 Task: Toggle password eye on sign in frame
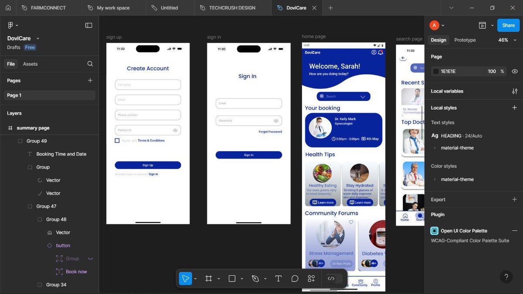click(276, 121)
